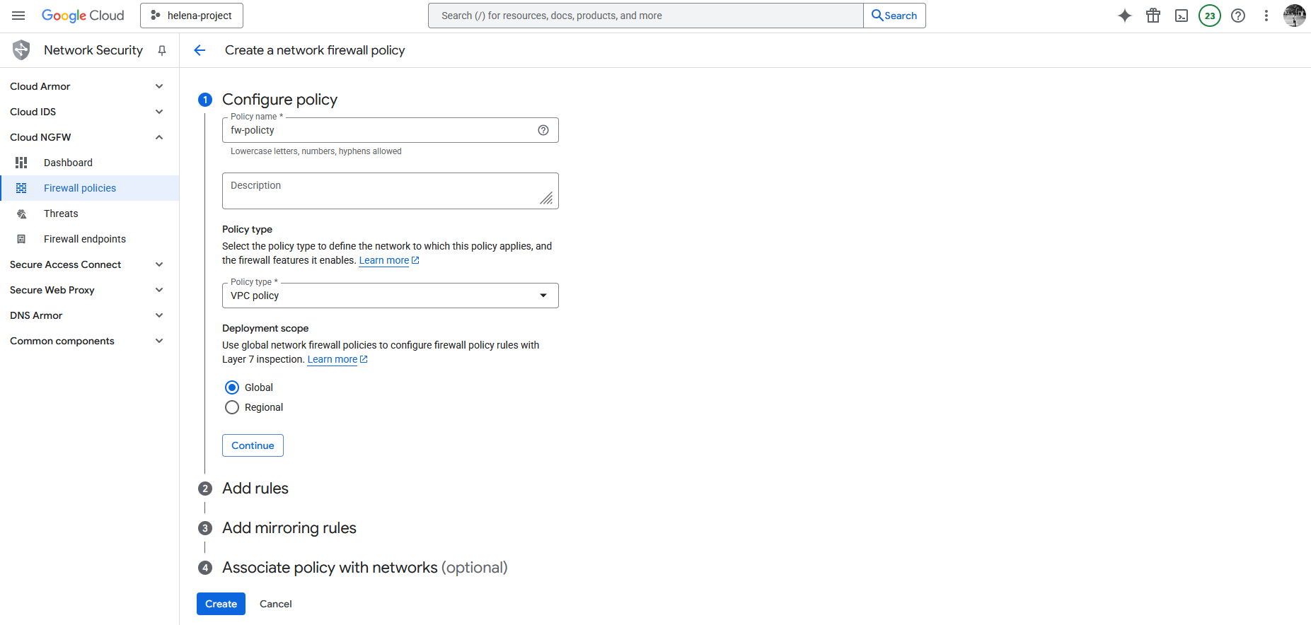Viewport: 1311px width, 625px height.
Task: Collapse the Cloud NGFW section
Action: click(x=159, y=137)
